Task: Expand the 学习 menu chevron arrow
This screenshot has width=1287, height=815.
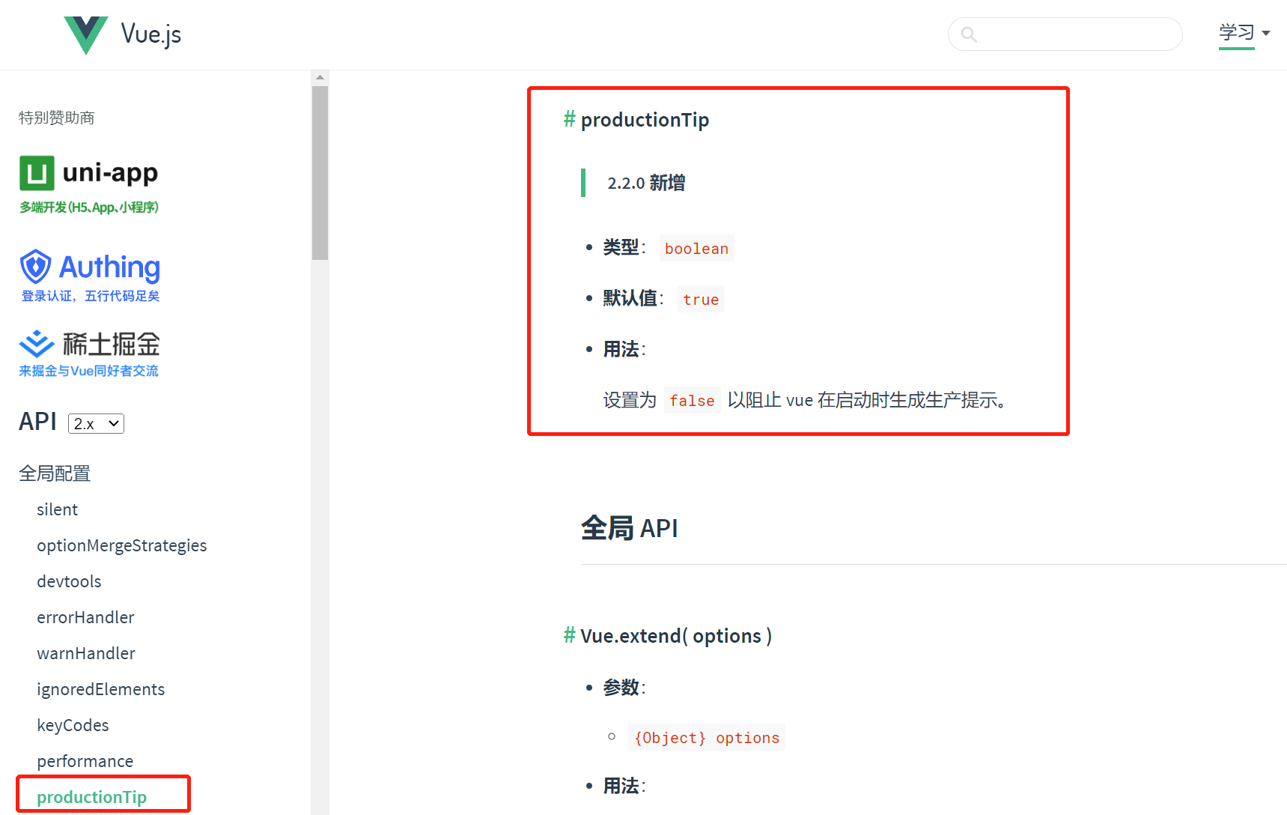Action: (x=1266, y=32)
